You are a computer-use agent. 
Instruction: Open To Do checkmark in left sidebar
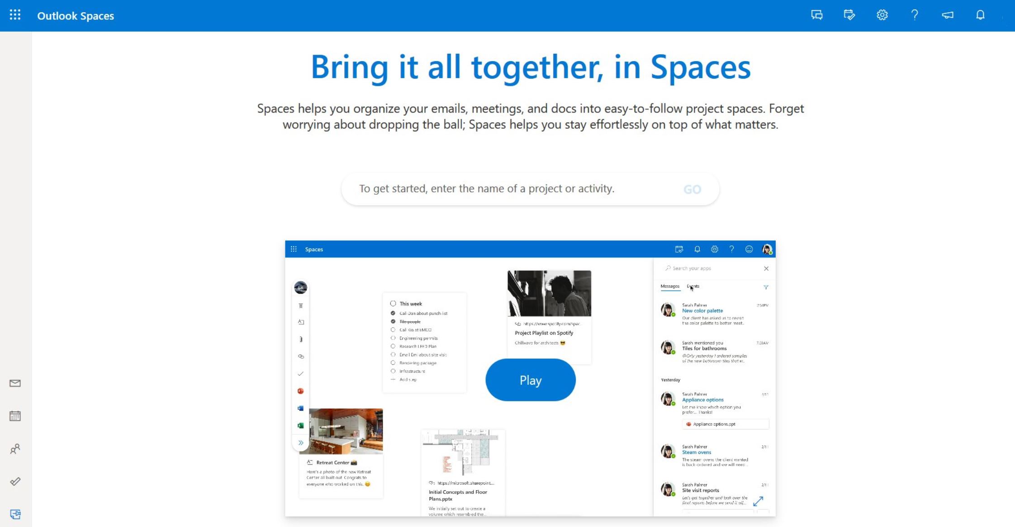click(x=15, y=481)
